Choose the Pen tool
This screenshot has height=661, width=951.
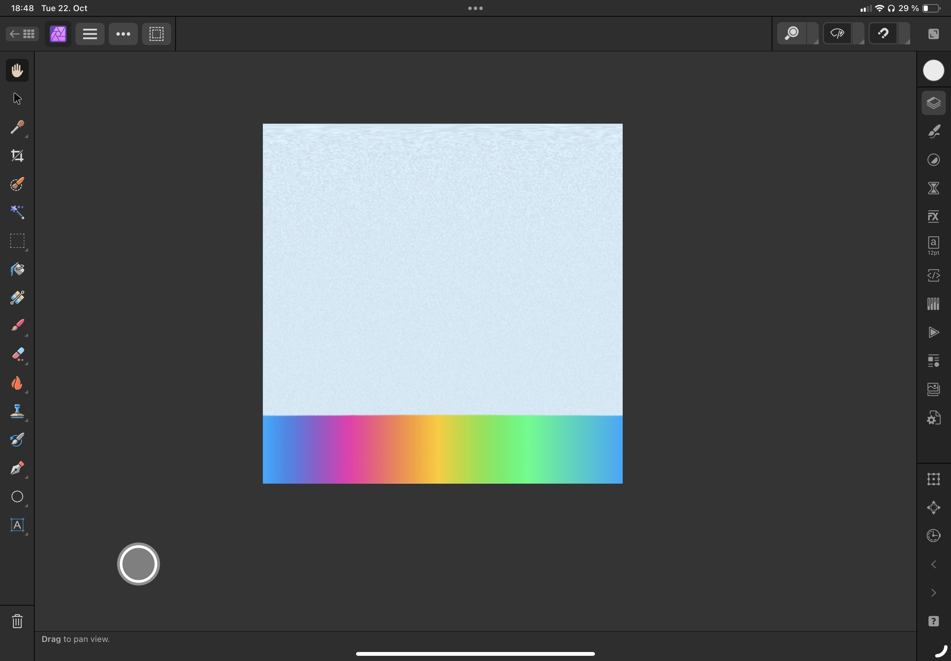[17, 468]
